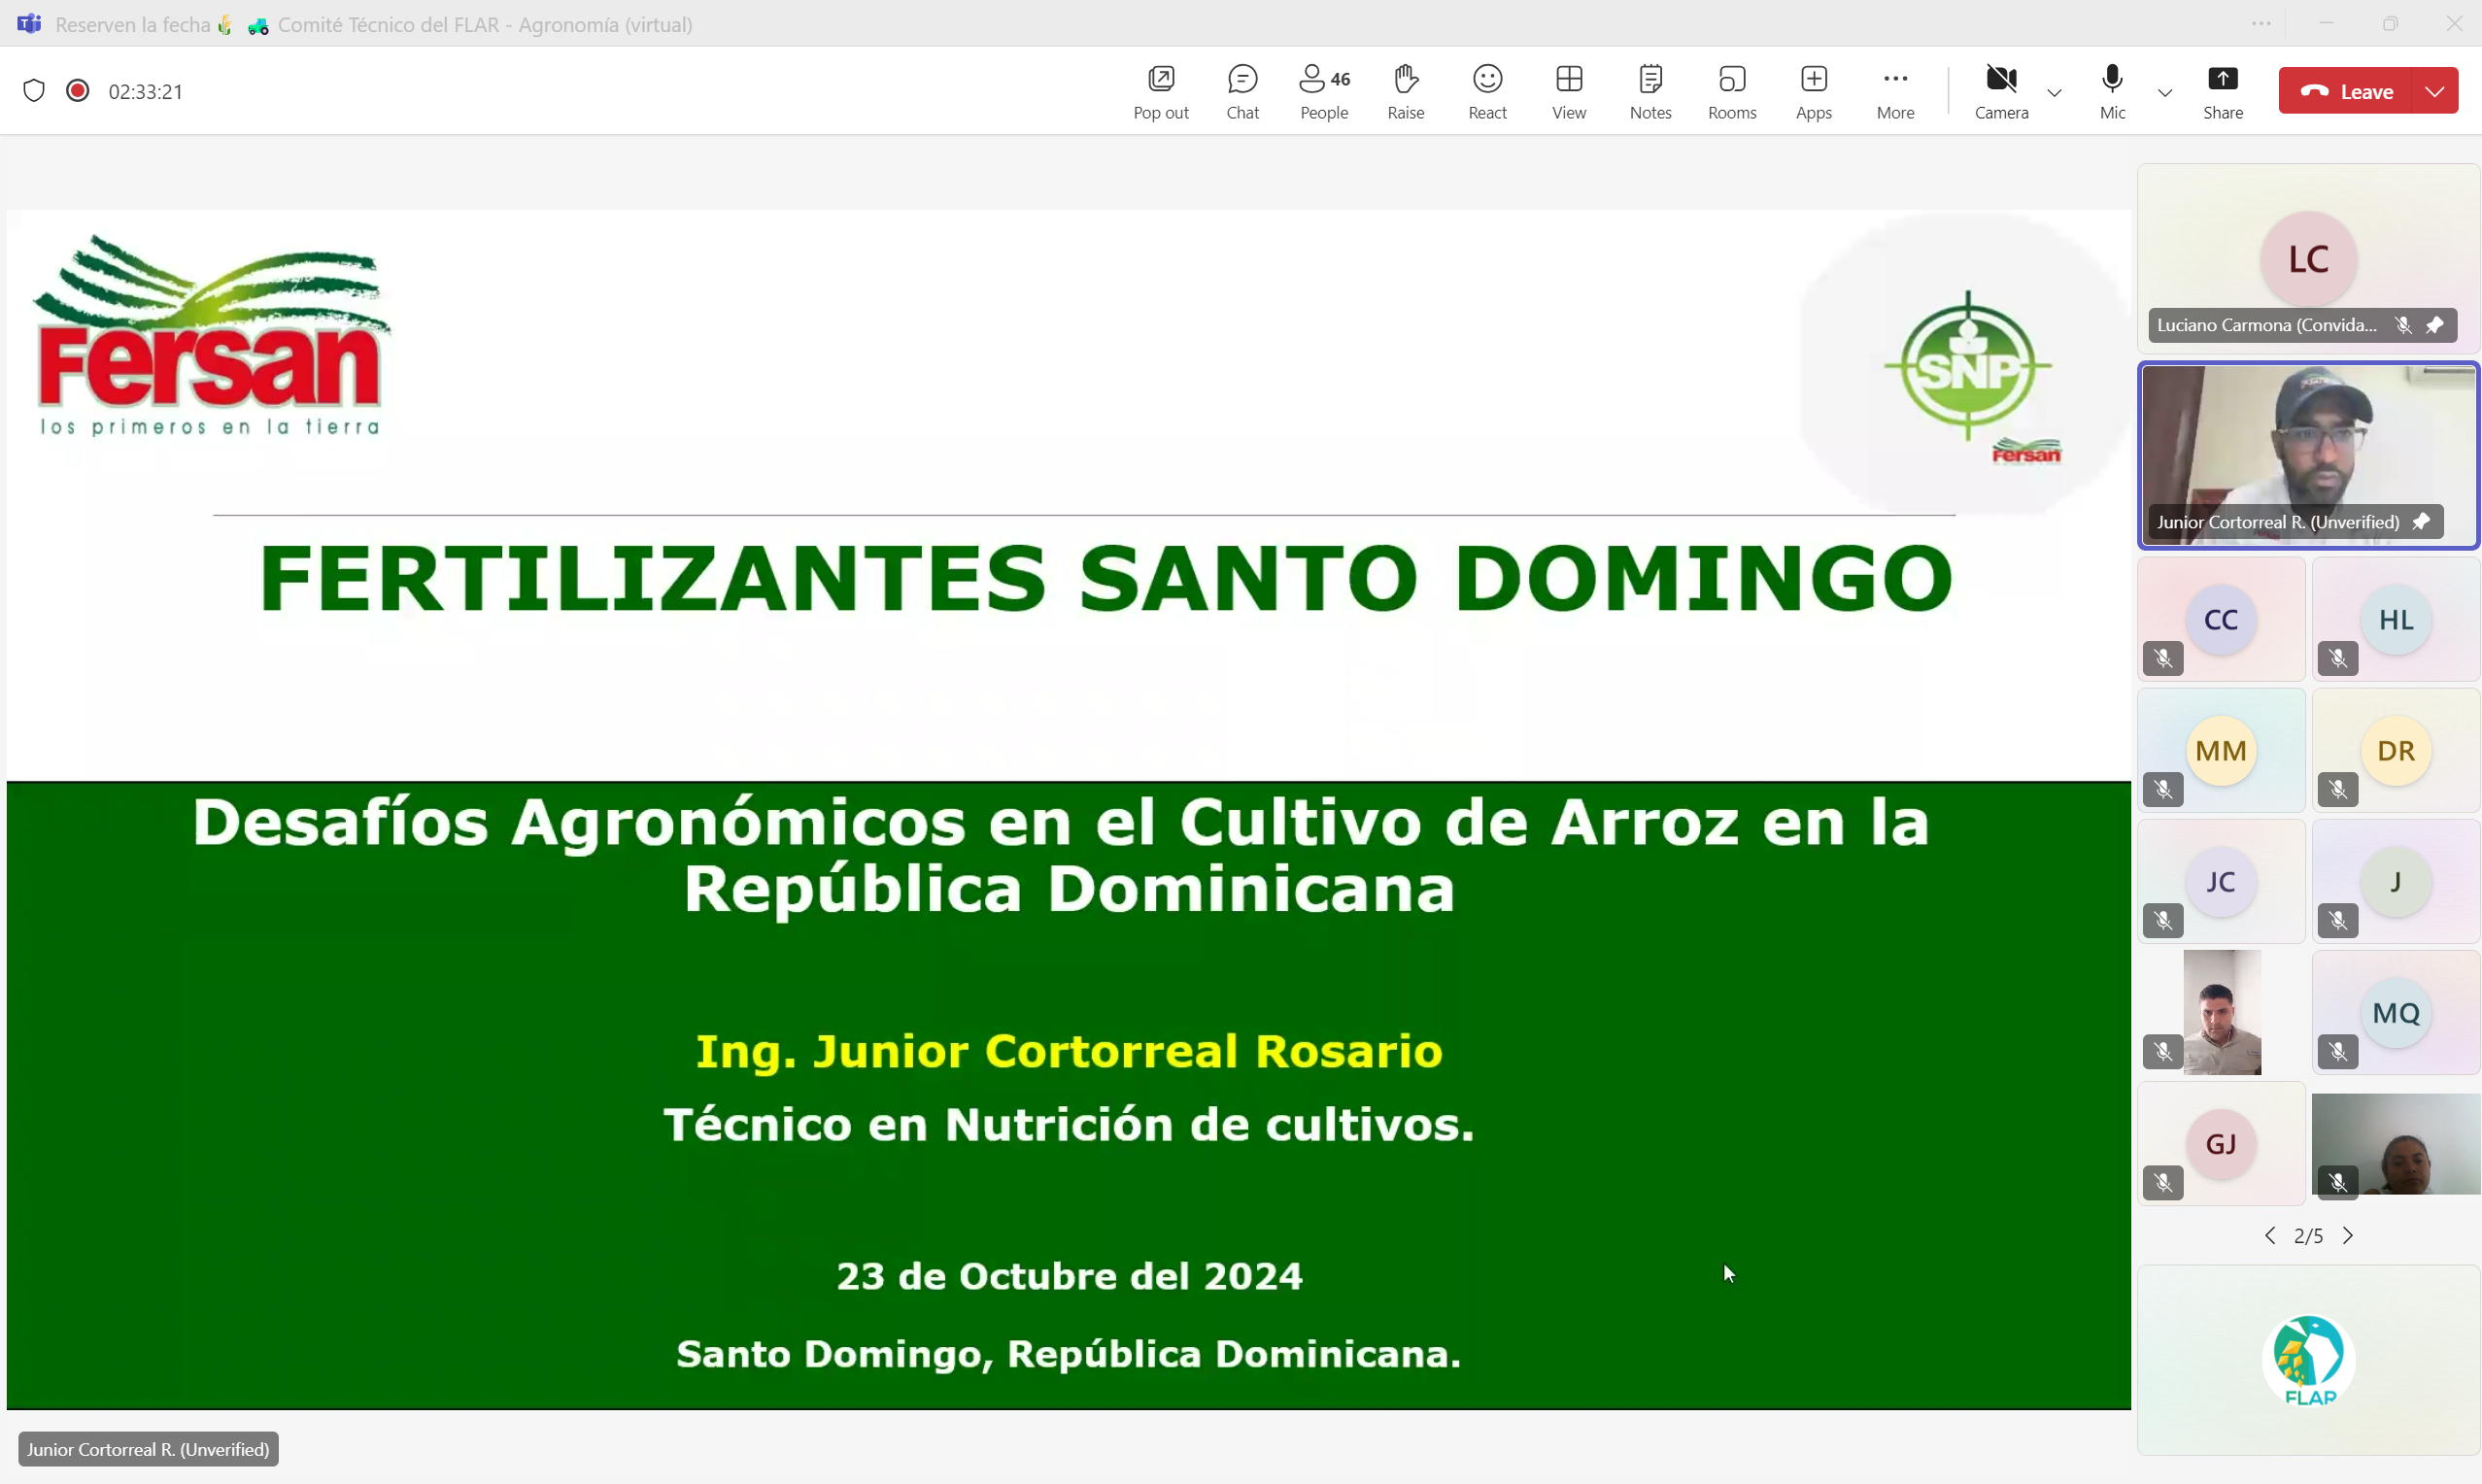Click the recording indicator icon
The width and height of the screenshot is (2482, 1484).
coord(77,91)
